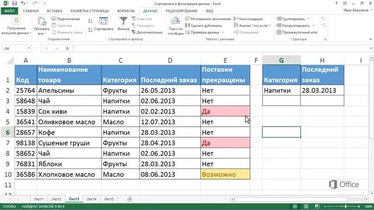This screenshot has height=210, width=374.
Task: Collapse the ribbon with the chevron
Action: click(370, 39)
